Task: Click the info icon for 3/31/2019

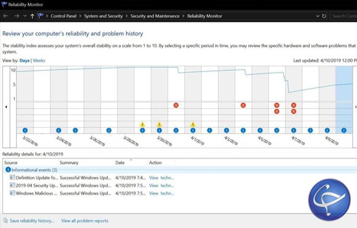Action: (x=176, y=131)
